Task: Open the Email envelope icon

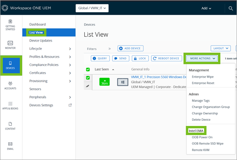Action: point(10,144)
